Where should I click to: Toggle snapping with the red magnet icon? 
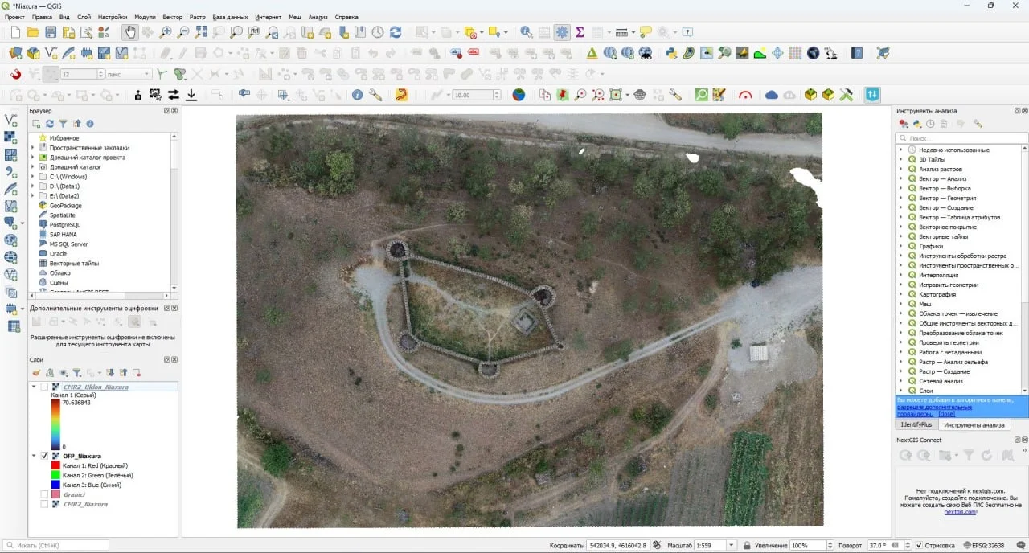[x=15, y=74]
